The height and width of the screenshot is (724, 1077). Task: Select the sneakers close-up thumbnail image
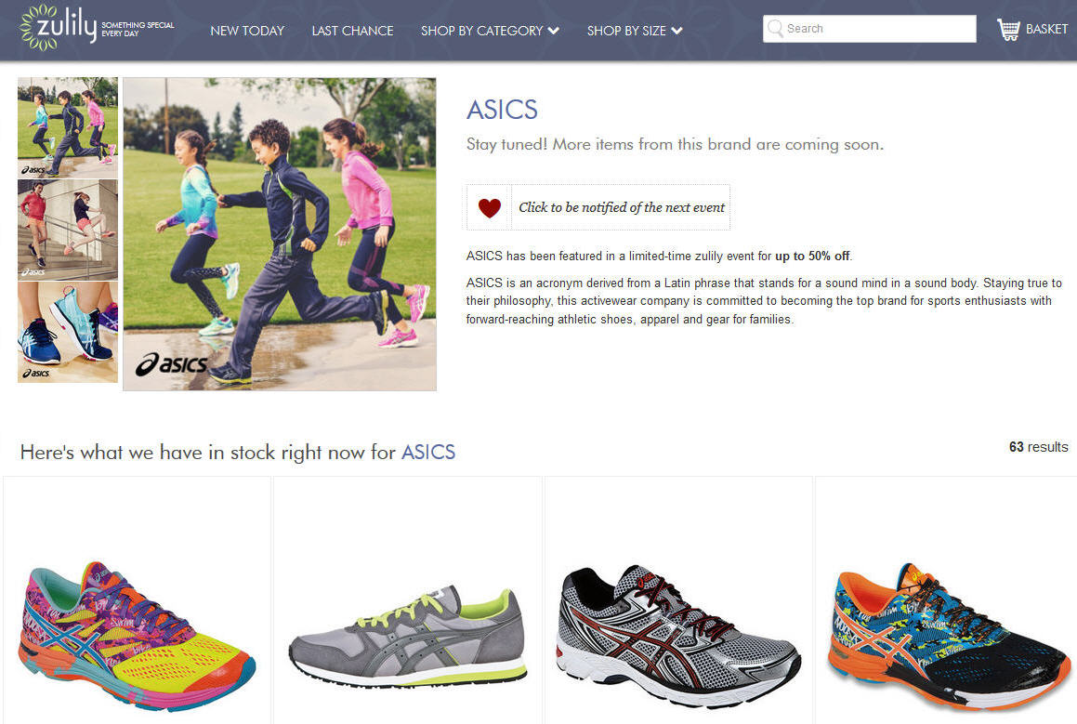pyautogui.click(x=67, y=332)
